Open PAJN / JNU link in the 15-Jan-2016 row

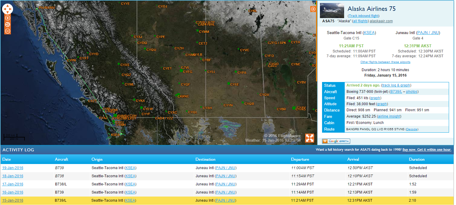[226, 200]
